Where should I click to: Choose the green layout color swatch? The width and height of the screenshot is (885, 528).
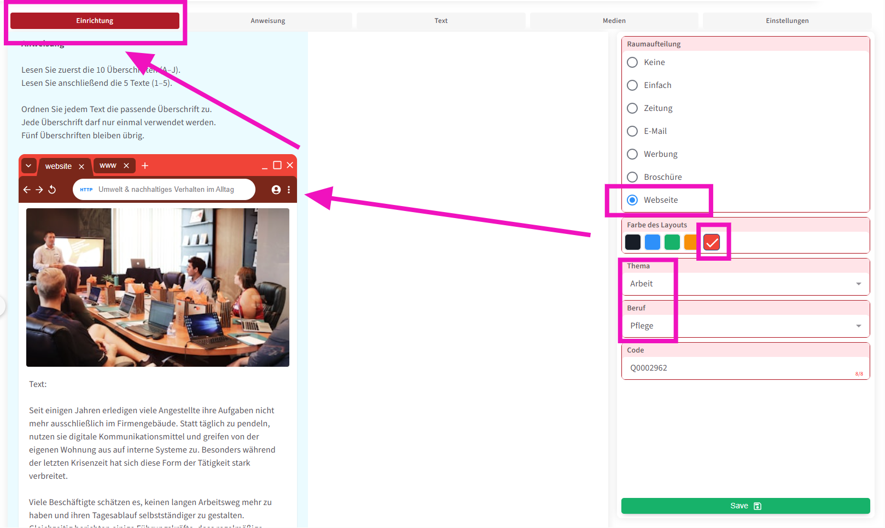tap(672, 242)
